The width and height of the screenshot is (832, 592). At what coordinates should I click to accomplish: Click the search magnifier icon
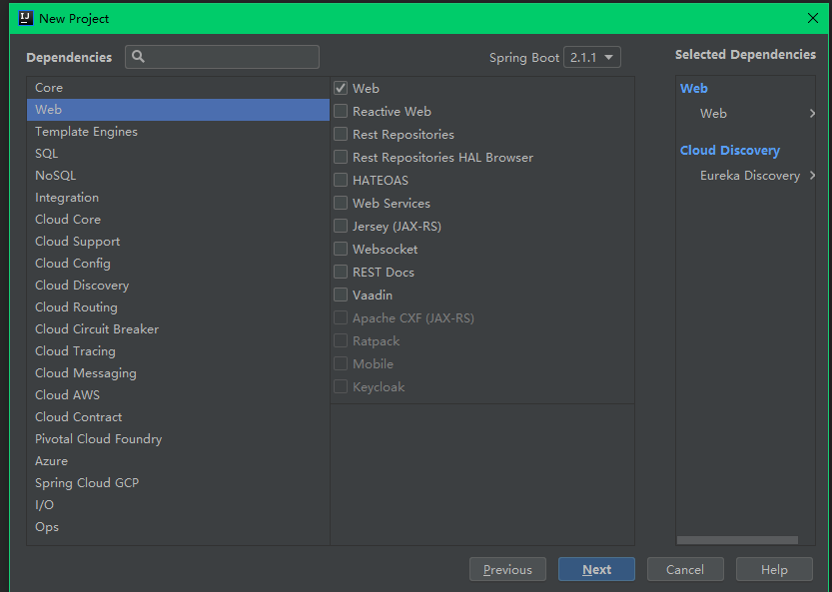(138, 56)
